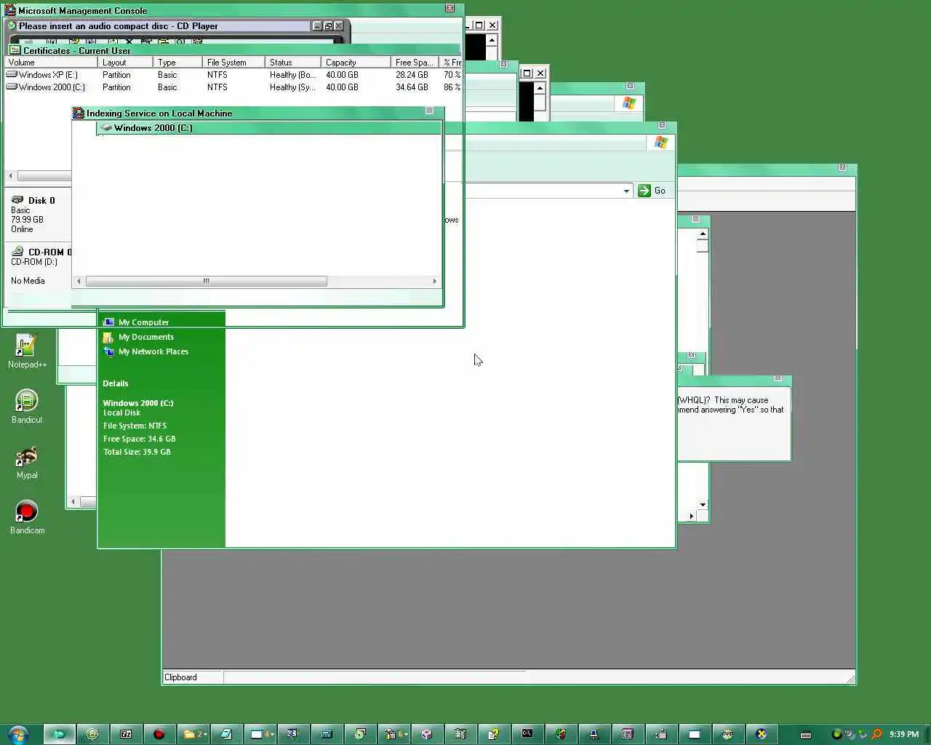Click the magnifier icon in system tray
This screenshot has height=745, width=931.
pos(876,734)
